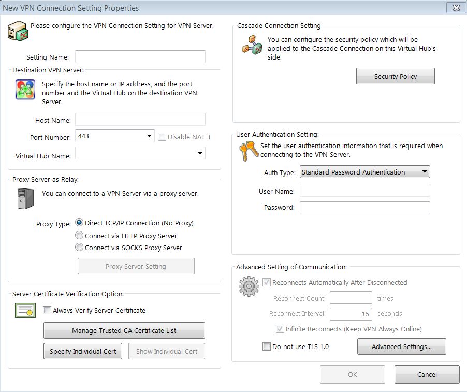Screen dimensions: 467x392
Task: Click the VPN connection setting computer icon
Action: (x=18, y=31)
